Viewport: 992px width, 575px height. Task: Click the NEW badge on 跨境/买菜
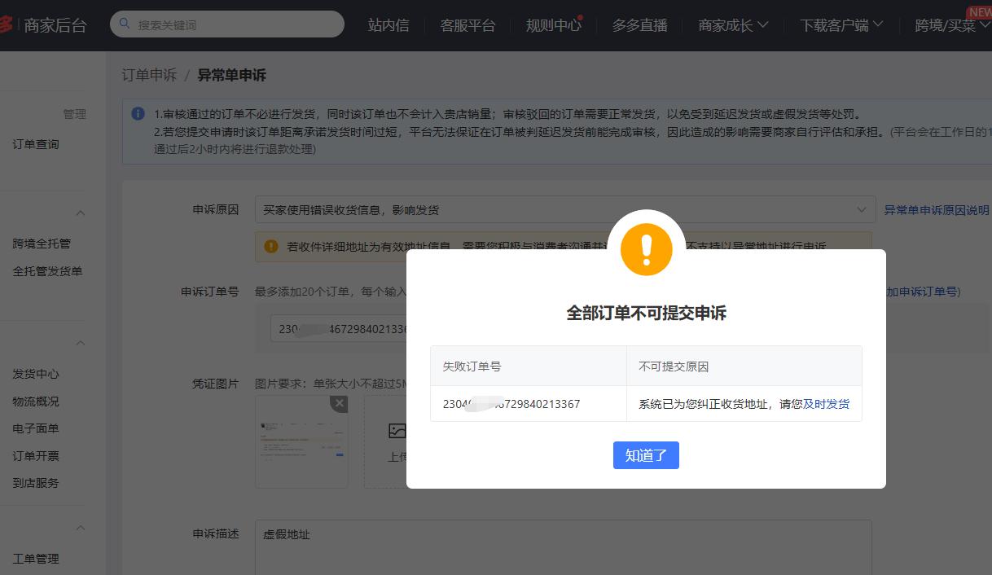(x=977, y=11)
